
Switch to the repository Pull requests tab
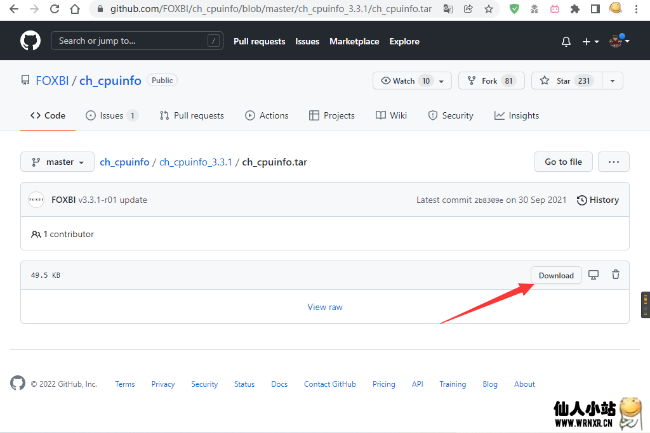tap(192, 115)
